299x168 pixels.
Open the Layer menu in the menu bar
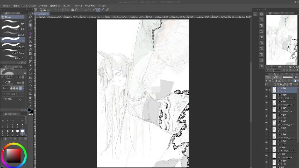pos(43,6)
